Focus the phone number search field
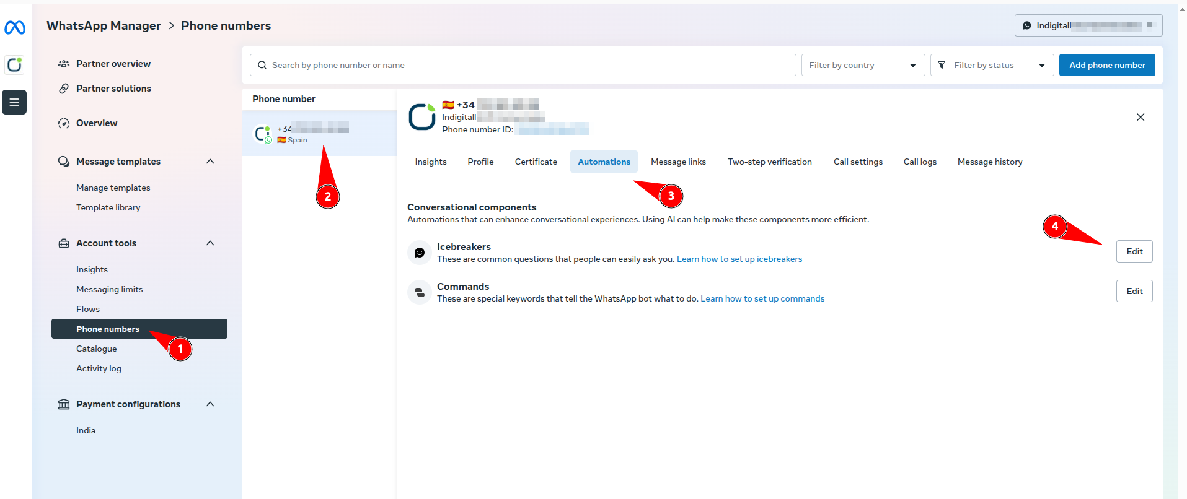 (523, 65)
